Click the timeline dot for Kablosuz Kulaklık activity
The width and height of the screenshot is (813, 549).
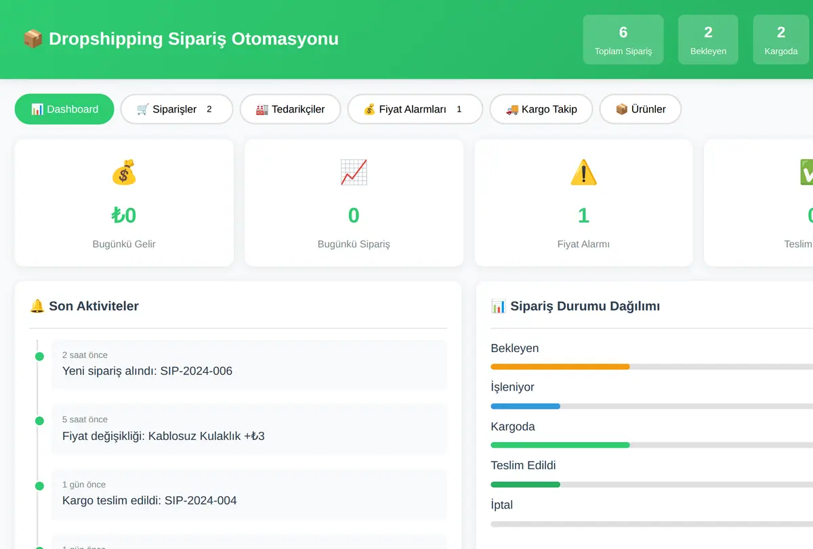(x=39, y=421)
